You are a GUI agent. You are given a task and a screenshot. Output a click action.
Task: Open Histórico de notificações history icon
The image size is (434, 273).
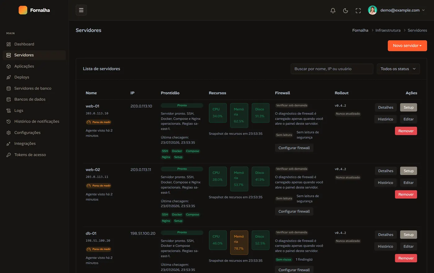tap(9, 122)
